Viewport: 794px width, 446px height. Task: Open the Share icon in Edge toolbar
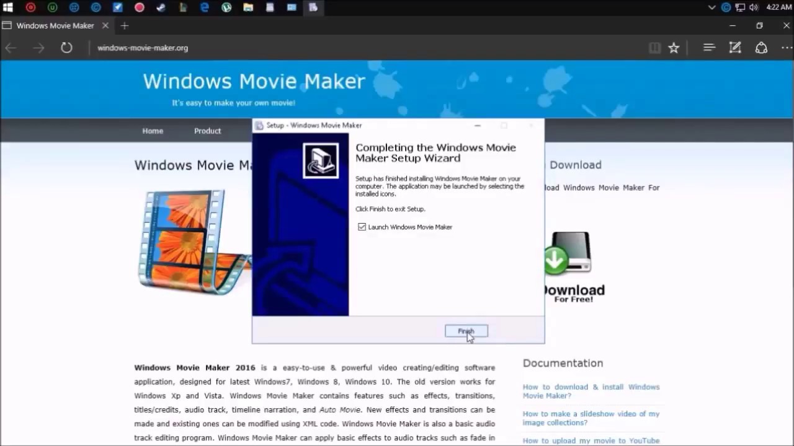[x=761, y=48]
